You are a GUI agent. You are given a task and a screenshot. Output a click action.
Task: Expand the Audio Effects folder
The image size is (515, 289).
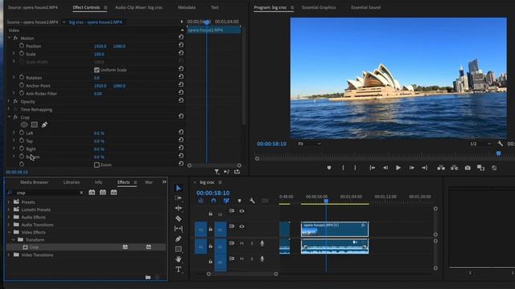pyautogui.click(x=9, y=217)
